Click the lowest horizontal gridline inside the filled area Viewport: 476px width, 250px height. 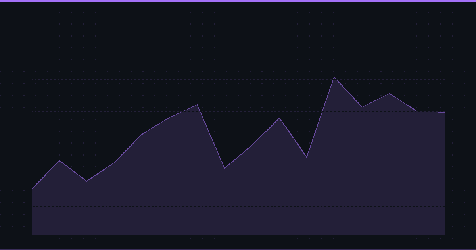[238, 206]
